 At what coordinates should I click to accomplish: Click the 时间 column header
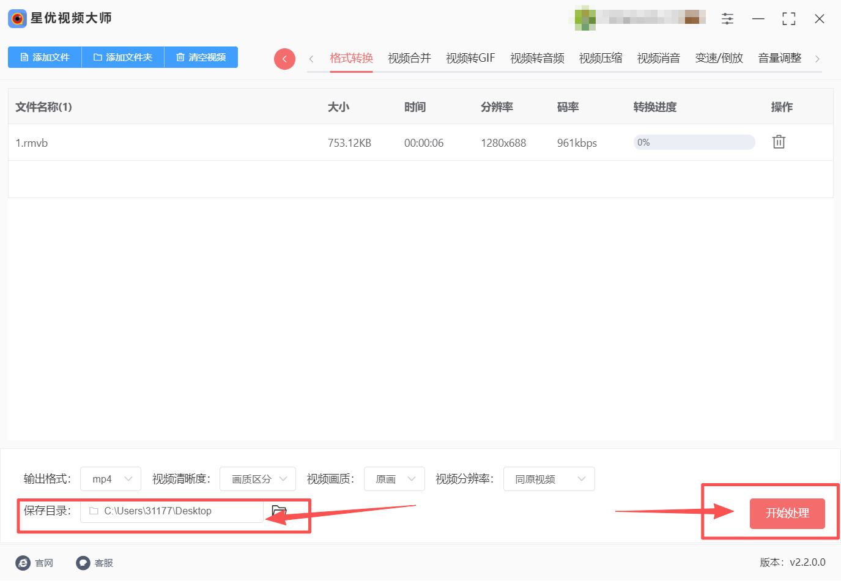coord(415,107)
